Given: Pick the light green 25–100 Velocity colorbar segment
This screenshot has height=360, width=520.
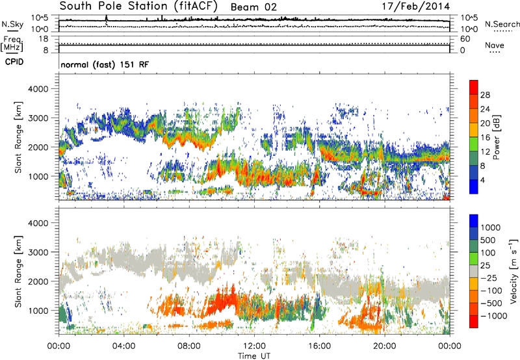Looking at the screenshot, I should tap(474, 259).
